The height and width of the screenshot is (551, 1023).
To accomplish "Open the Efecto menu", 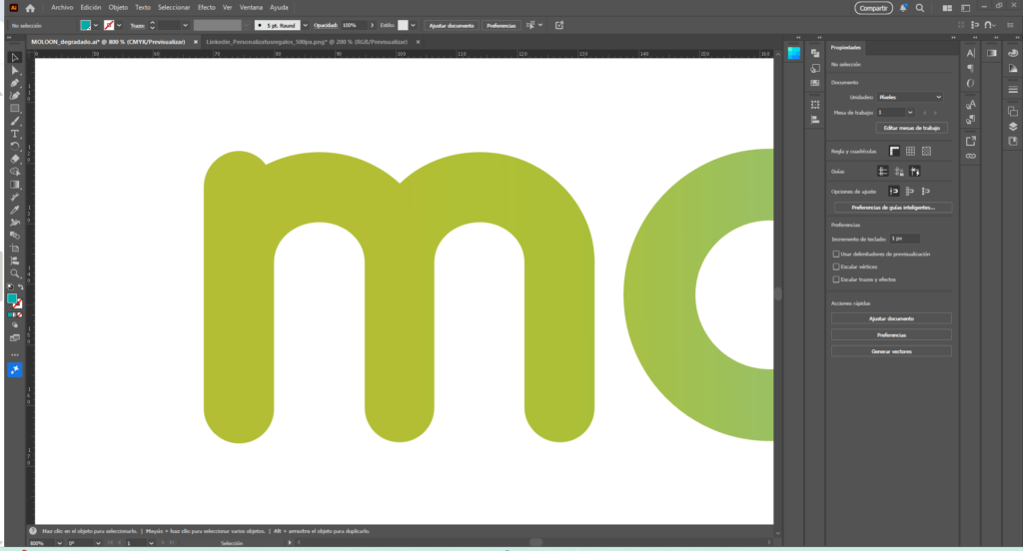I will coord(206,8).
